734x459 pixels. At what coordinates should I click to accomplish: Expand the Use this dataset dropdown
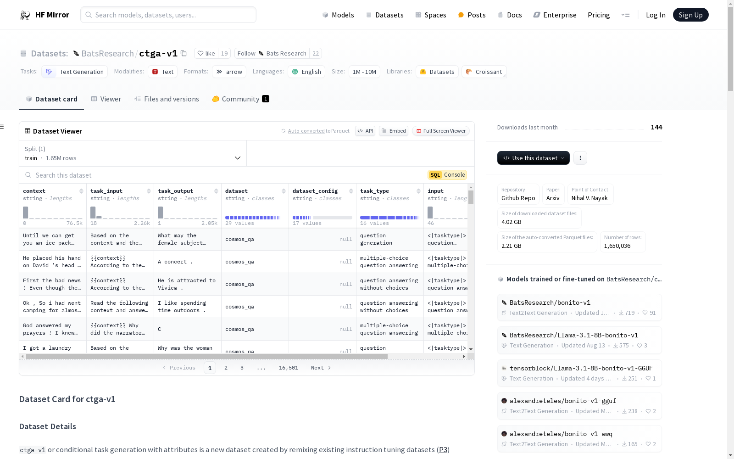click(x=534, y=158)
